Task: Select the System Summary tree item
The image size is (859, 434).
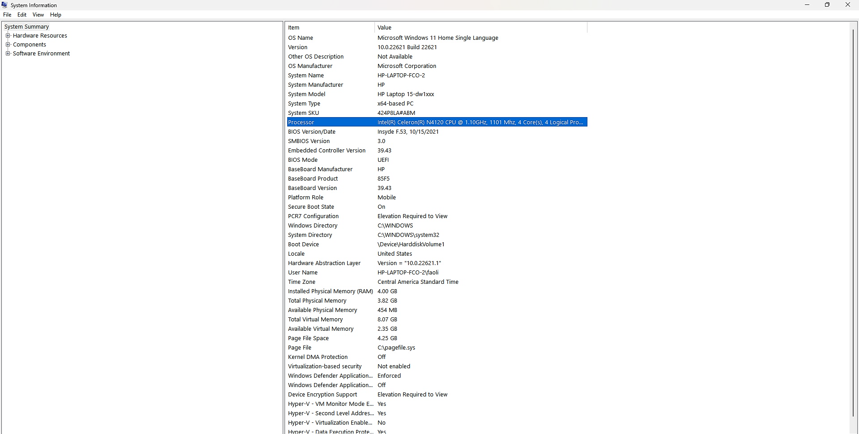Action: pos(27,26)
